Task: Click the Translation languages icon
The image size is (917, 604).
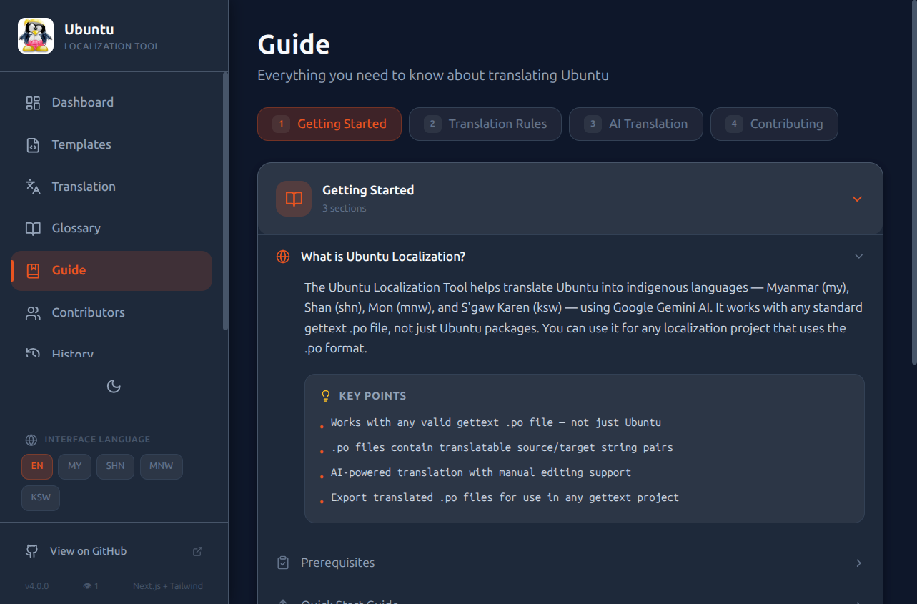Action: [33, 187]
